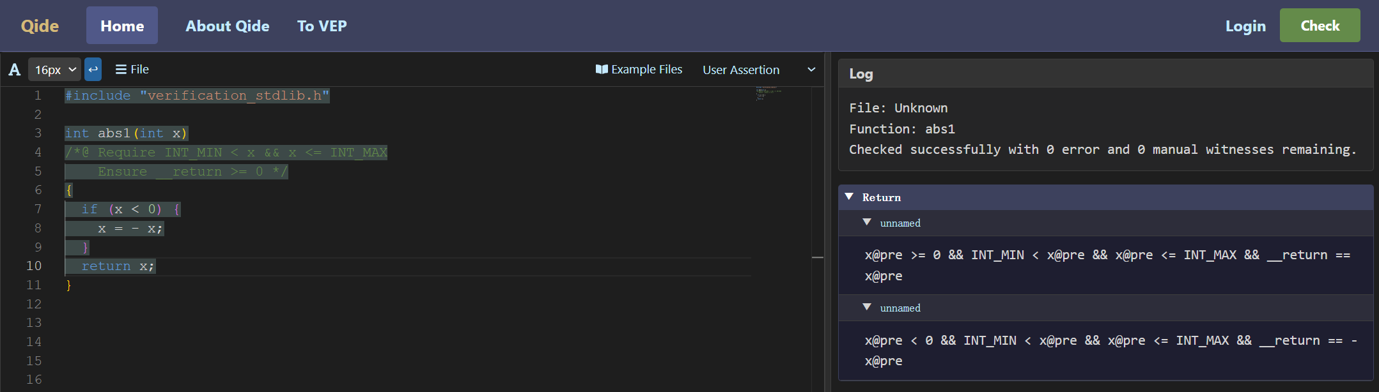1379x392 pixels.
Task: Click the Qide logo
Action: tap(40, 26)
